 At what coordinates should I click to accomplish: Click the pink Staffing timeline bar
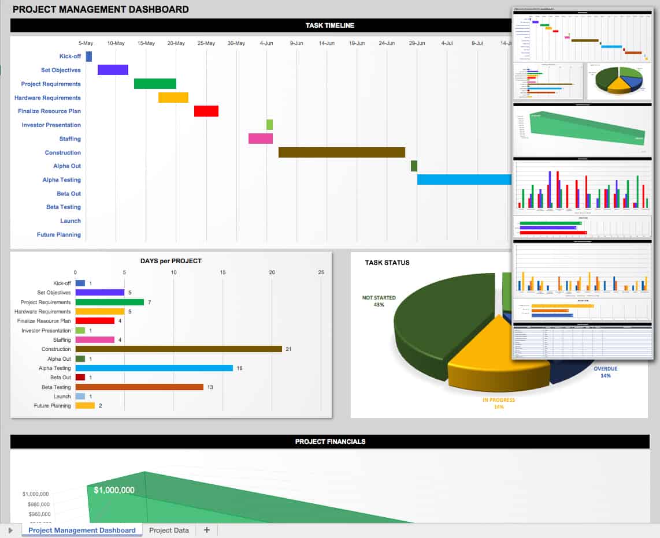click(x=261, y=139)
